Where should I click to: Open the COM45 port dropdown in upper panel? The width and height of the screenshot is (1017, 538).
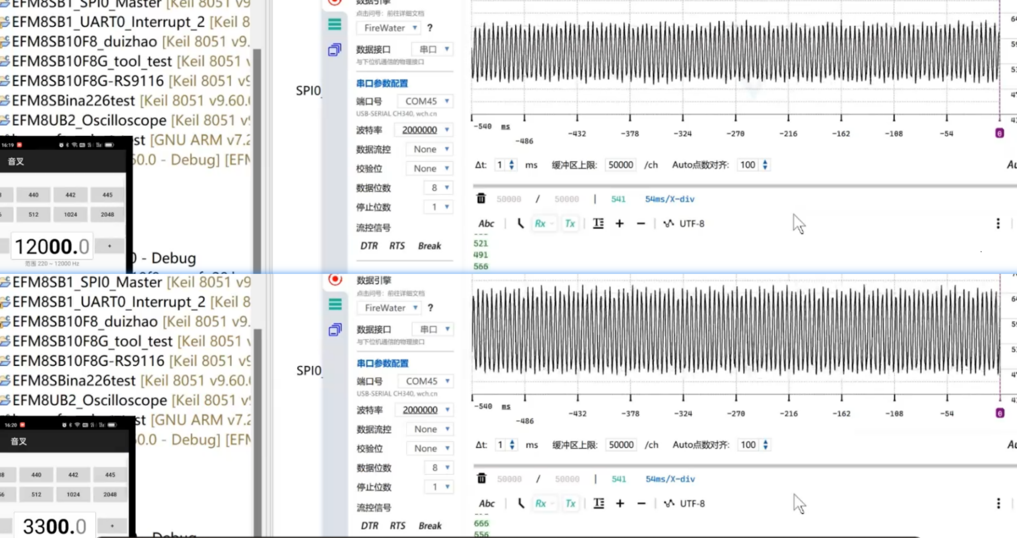(427, 101)
